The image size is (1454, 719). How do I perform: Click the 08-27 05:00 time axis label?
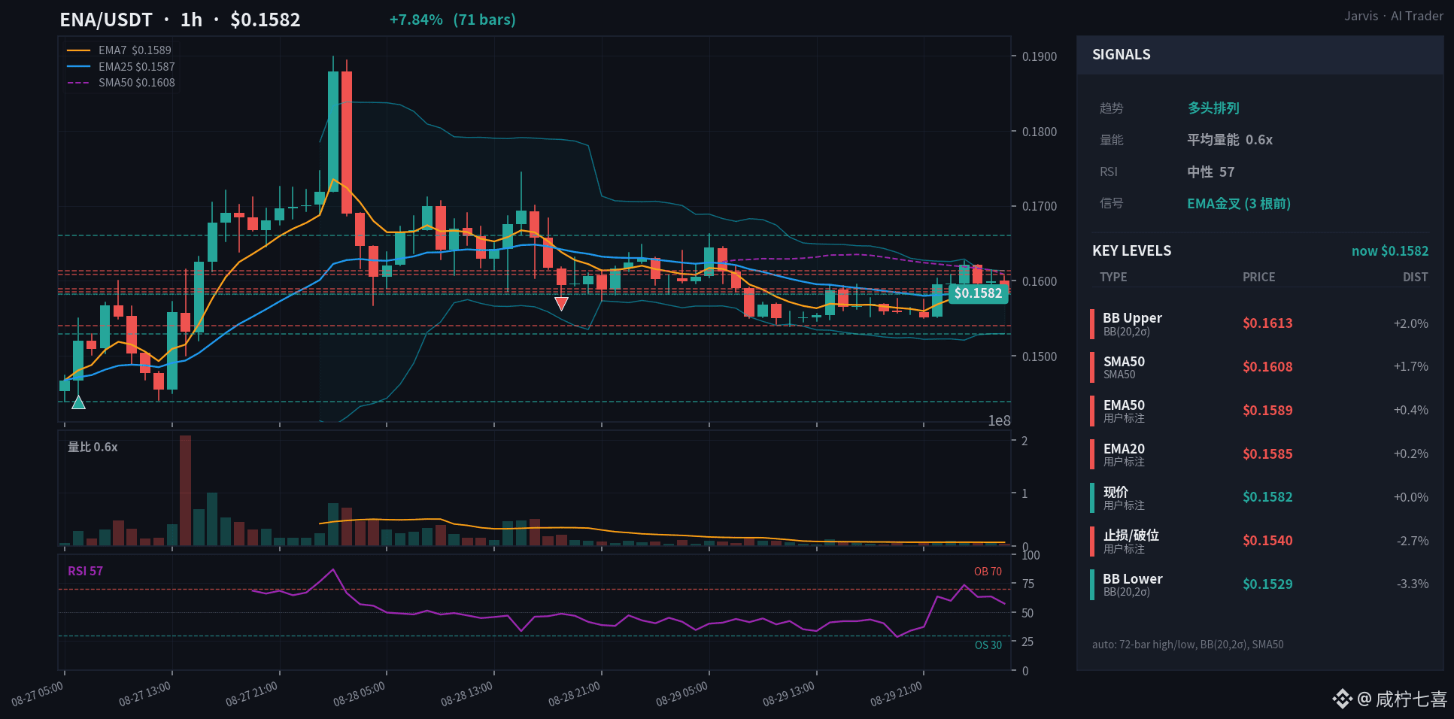pyautogui.click(x=37, y=695)
